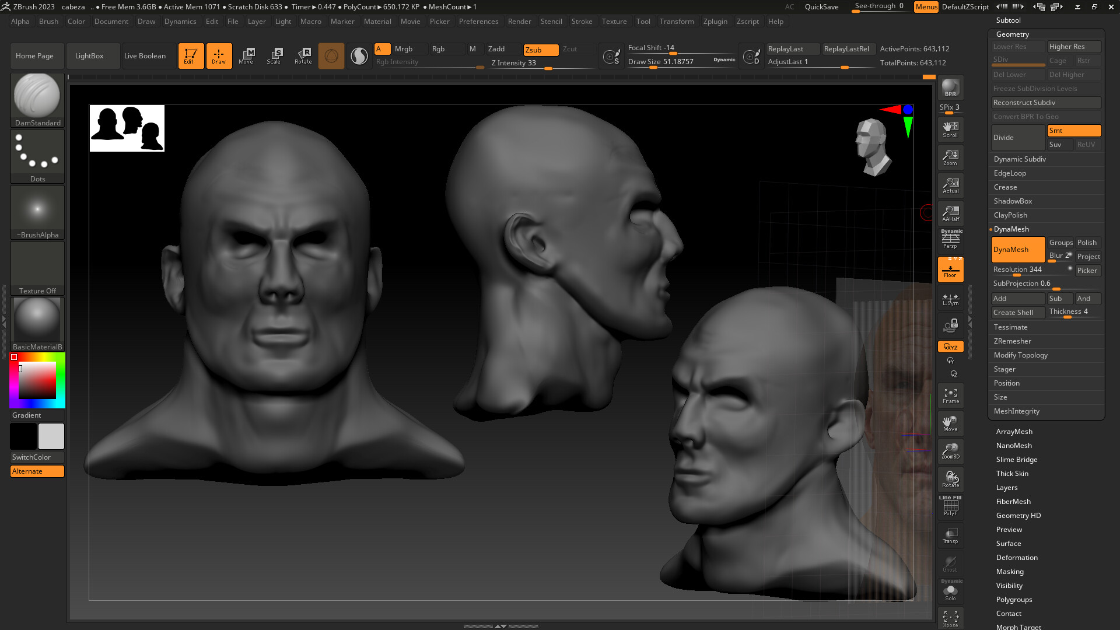1120x630 pixels.
Task: Select the Move tool on the top shelf
Action: pyautogui.click(x=247, y=55)
